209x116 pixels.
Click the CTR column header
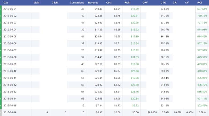(x=163, y=2)
